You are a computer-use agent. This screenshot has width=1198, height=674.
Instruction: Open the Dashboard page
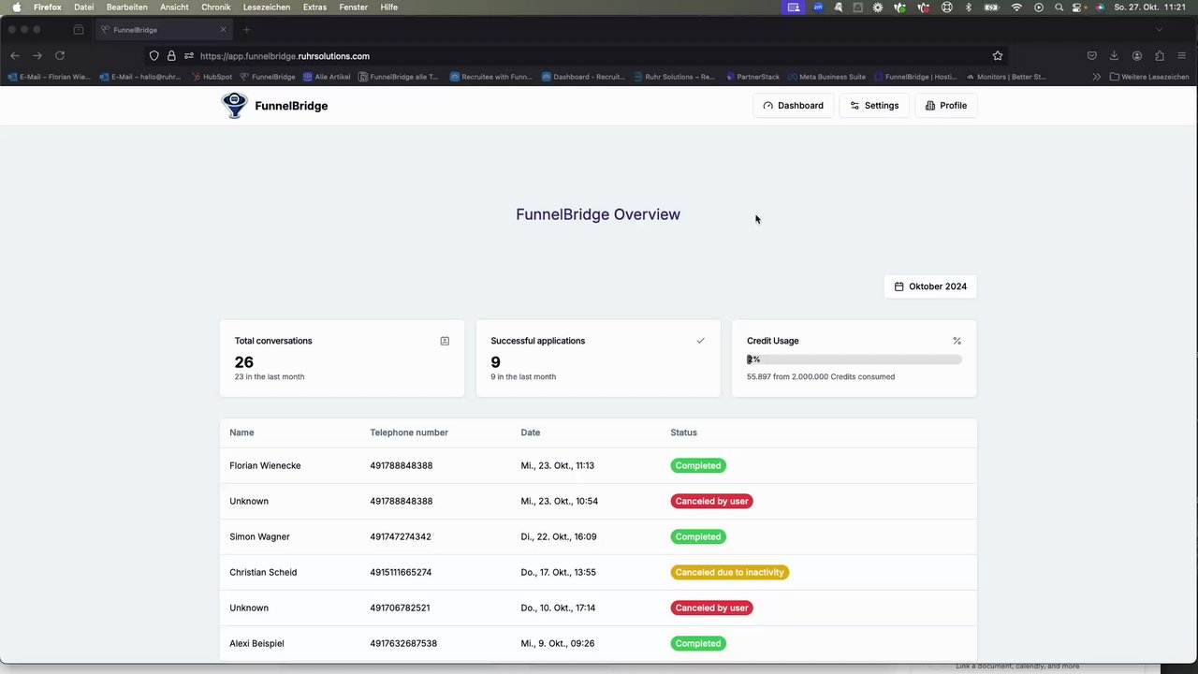pyautogui.click(x=793, y=106)
